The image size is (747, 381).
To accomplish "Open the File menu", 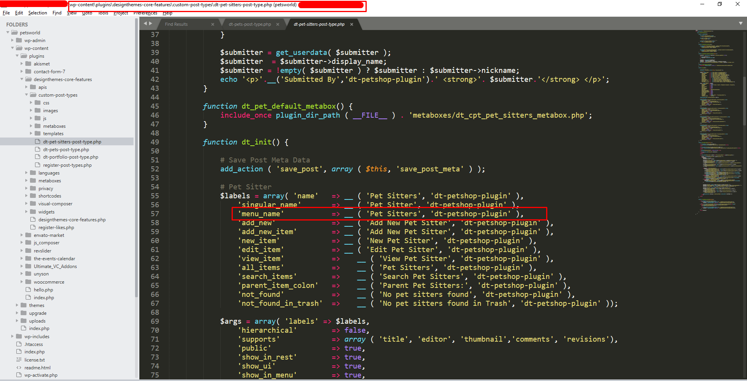I will pos(6,13).
